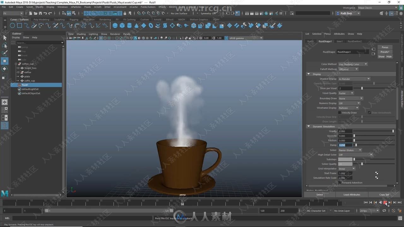Open animation preferences running-man icon
Image resolution: width=404 pixels, height=227 pixels.
pos(400,211)
